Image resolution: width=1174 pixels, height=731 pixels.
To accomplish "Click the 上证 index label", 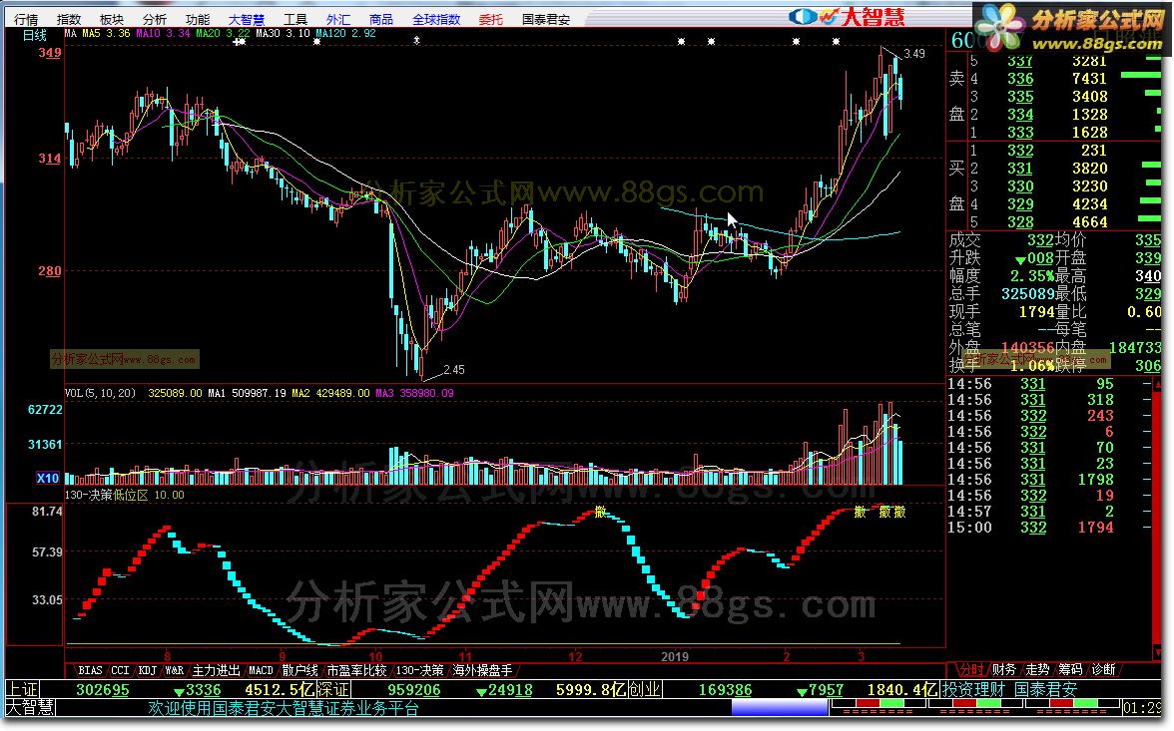I will [22, 689].
